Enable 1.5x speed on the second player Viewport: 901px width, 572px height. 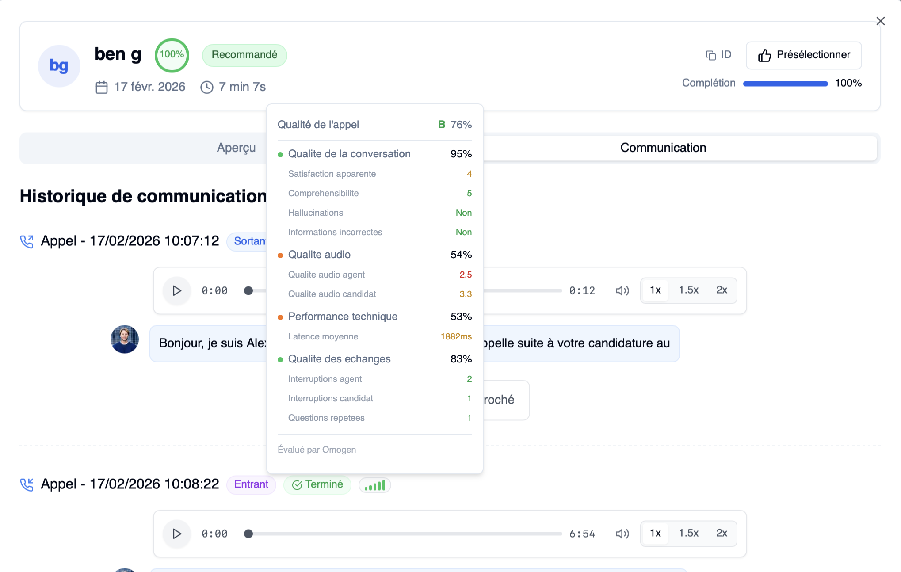[x=688, y=533]
